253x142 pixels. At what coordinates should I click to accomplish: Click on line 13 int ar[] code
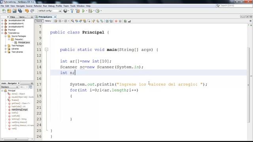tap(86, 61)
